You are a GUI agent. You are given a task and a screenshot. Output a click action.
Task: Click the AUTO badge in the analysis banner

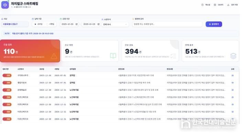pos(7,33)
